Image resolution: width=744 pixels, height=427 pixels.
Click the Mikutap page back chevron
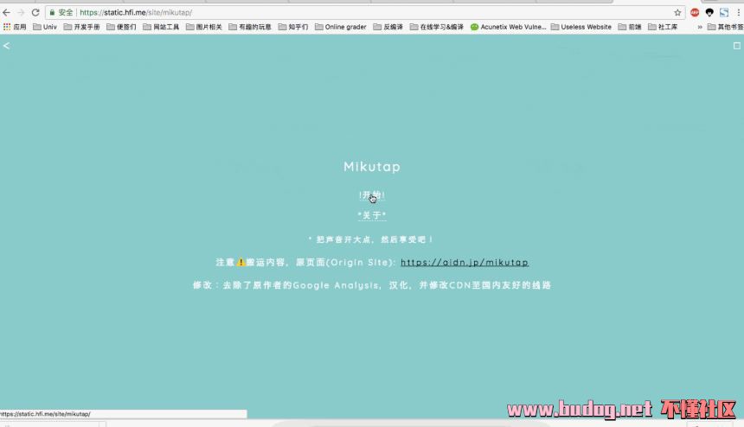tap(6, 46)
